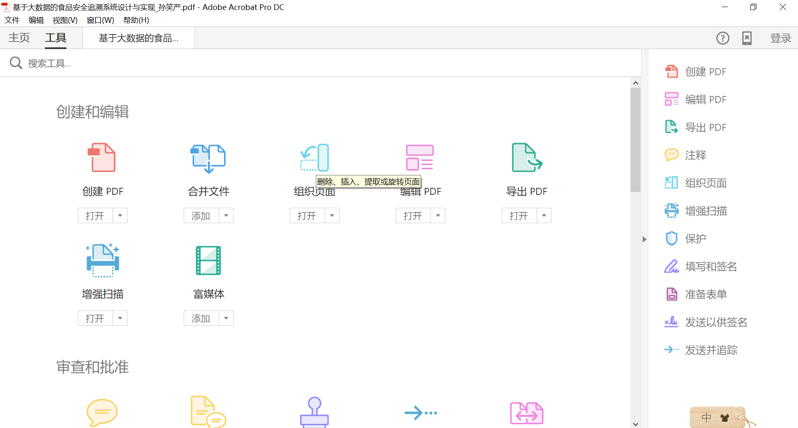
Task: Click 打开 button under 组织页面
Action: tap(307, 216)
